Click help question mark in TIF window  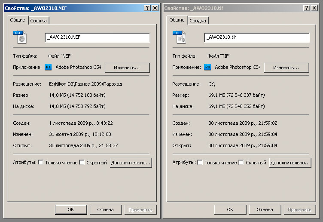[306, 8]
